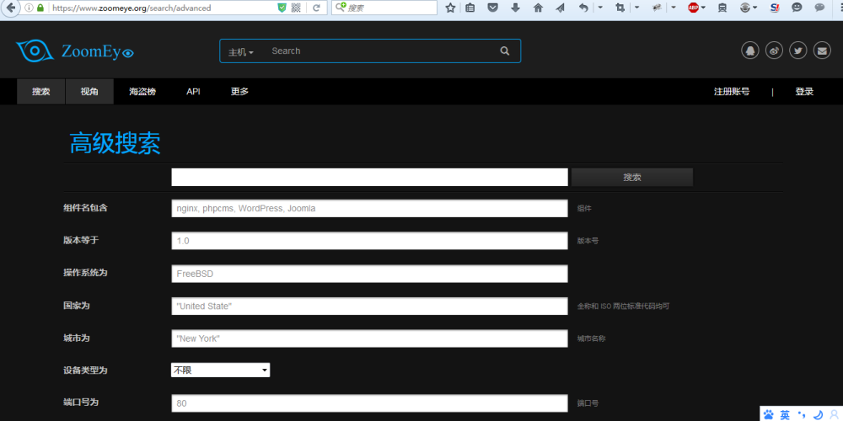Viewport: 843px width, 421px height.
Task: Submit header search with magnifier icon
Action: coord(504,51)
